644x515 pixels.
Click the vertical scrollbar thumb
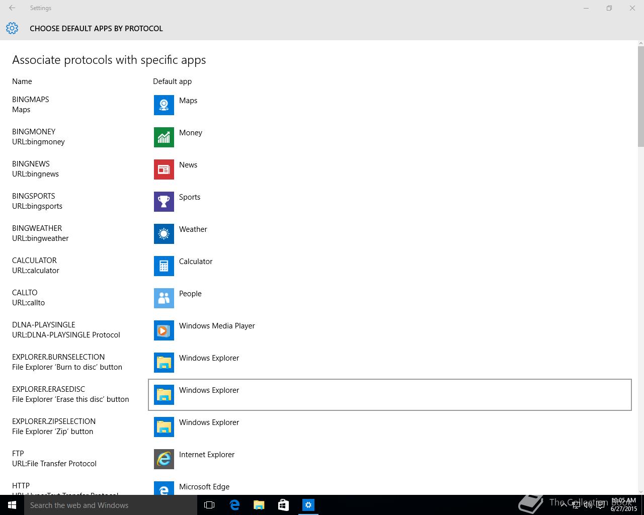640,96
